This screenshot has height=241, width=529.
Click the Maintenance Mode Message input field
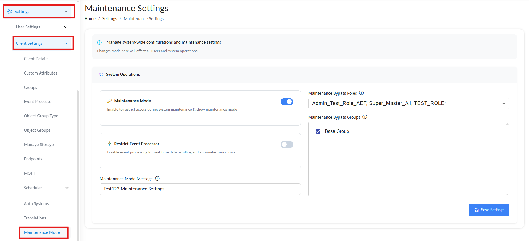click(x=200, y=189)
